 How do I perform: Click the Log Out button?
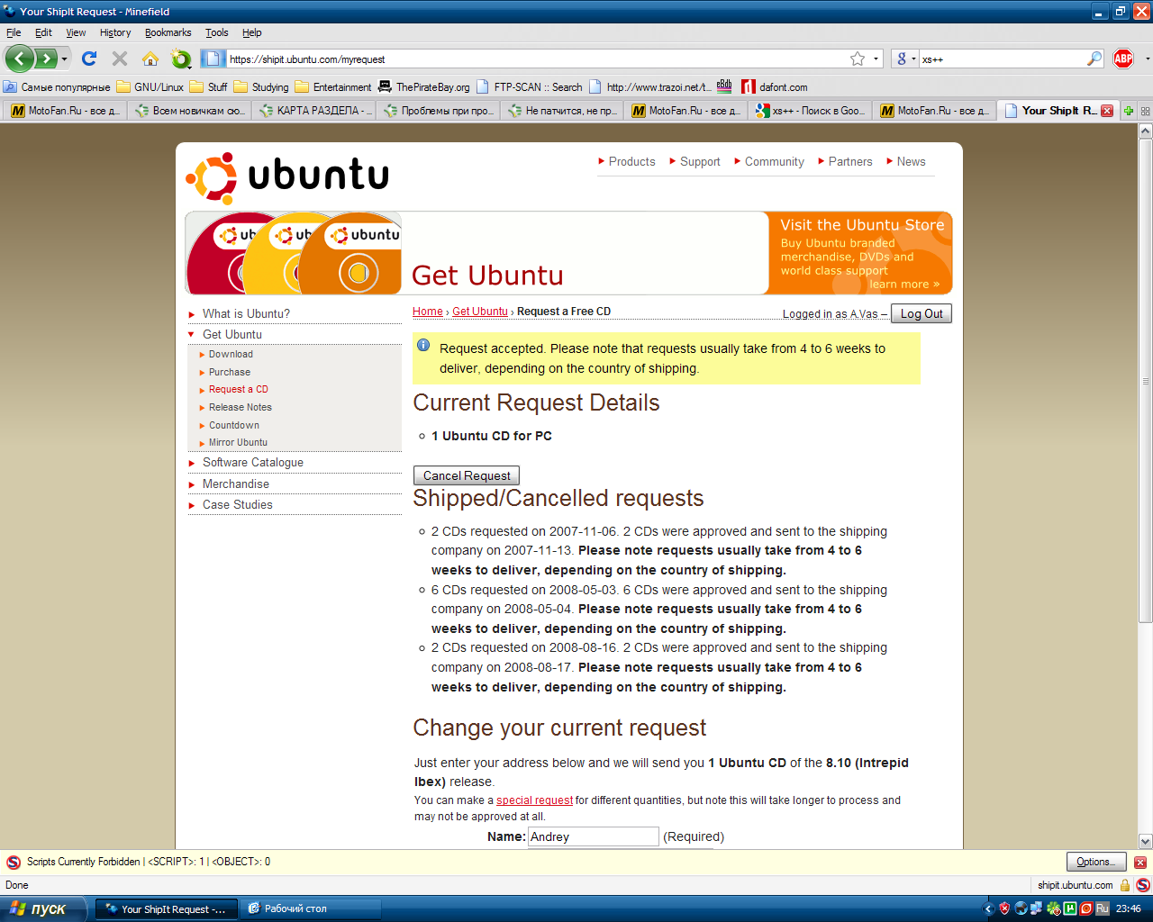[921, 313]
